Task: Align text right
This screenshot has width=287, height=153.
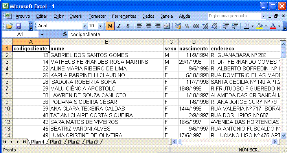Action: 157,26
